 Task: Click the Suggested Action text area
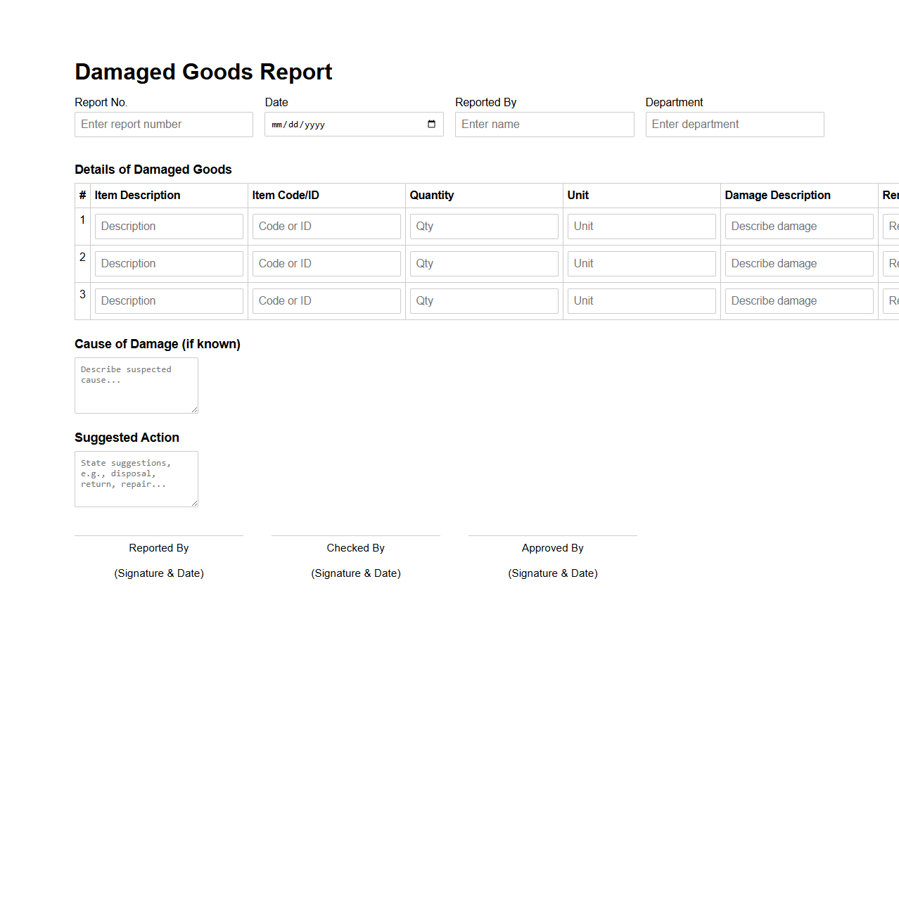(136, 478)
